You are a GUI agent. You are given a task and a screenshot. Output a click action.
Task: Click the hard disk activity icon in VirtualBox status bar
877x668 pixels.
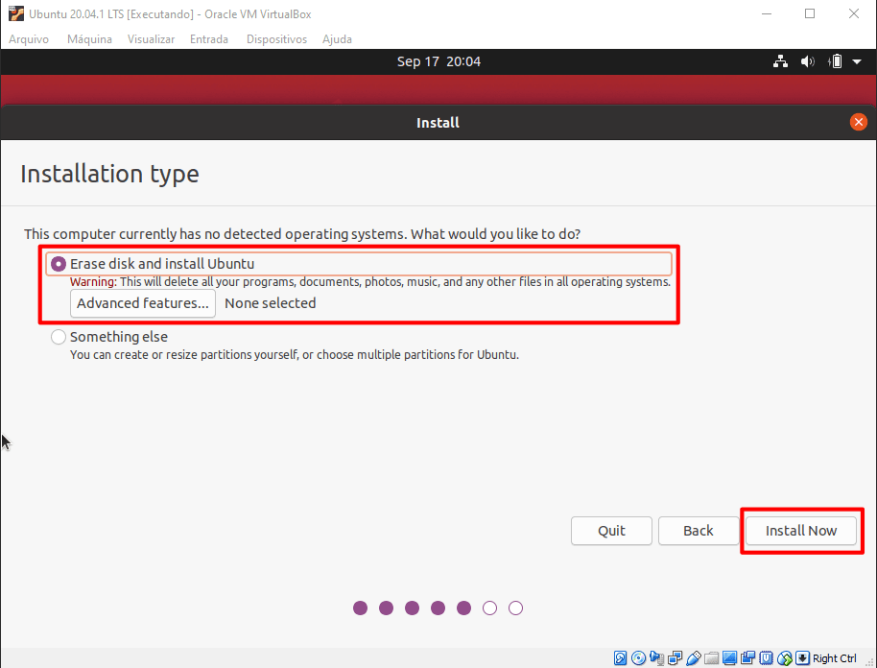pos(620,658)
